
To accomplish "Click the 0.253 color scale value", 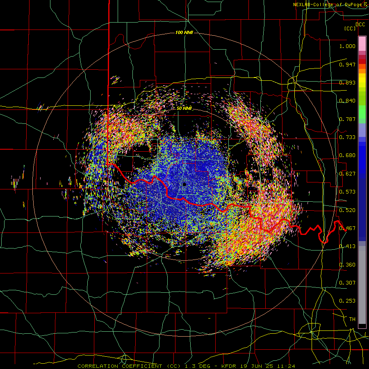I will [347, 301].
